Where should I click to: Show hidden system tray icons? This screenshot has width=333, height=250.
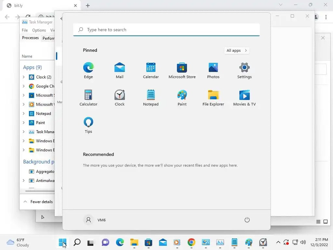pos(278,242)
